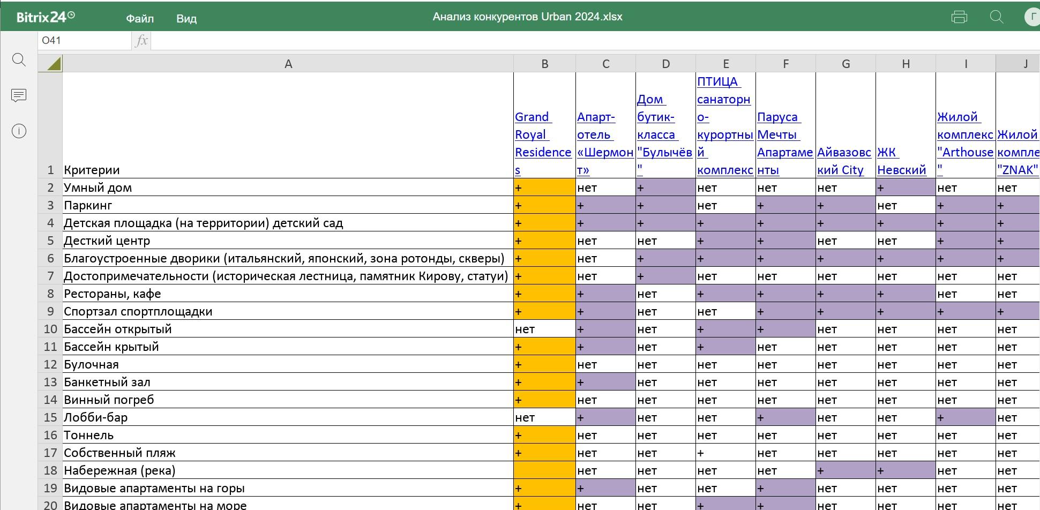This screenshot has height=510, width=1040.
Task: Select the "Бассейн крытый" cell
Action: click(288, 347)
